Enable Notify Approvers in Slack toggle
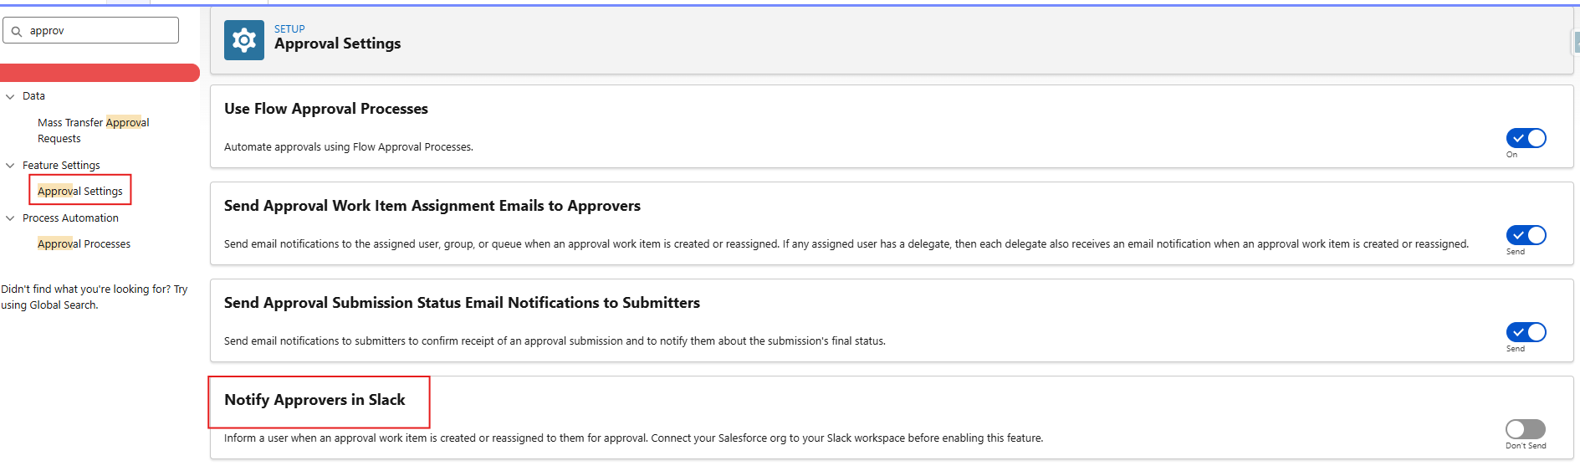Image resolution: width=1580 pixels, height=466 pixels. click(x=1526, y=429)
